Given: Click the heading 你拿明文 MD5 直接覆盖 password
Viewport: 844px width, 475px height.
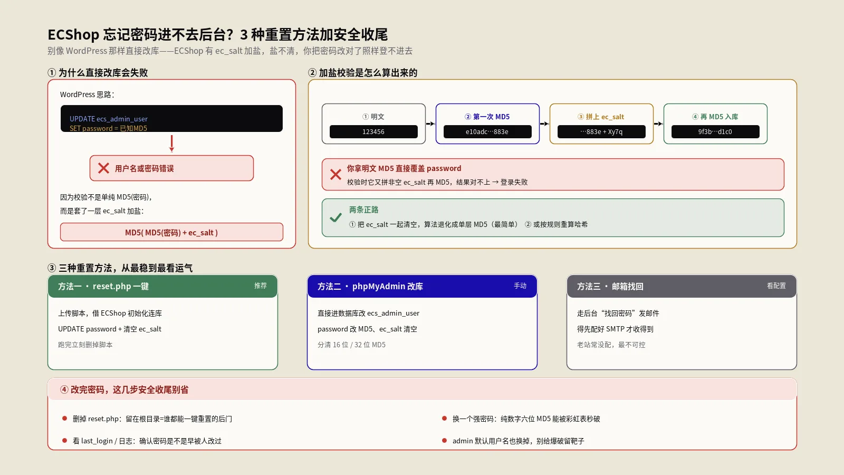Looking at the screenshot, I should point(404,168).
